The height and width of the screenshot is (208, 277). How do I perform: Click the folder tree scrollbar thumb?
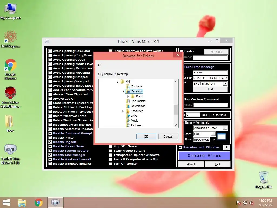click(x=176, y=110)
